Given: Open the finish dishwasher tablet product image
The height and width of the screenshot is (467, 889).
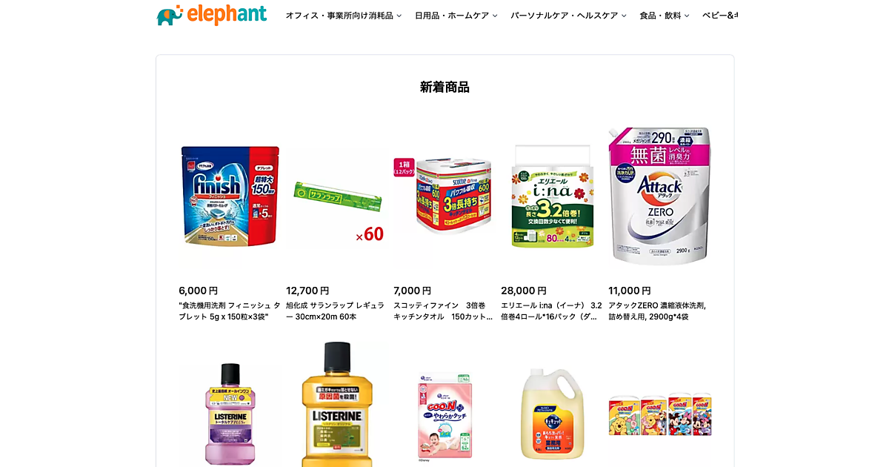Looking at the screenshot, I should (x=230, y=195).
